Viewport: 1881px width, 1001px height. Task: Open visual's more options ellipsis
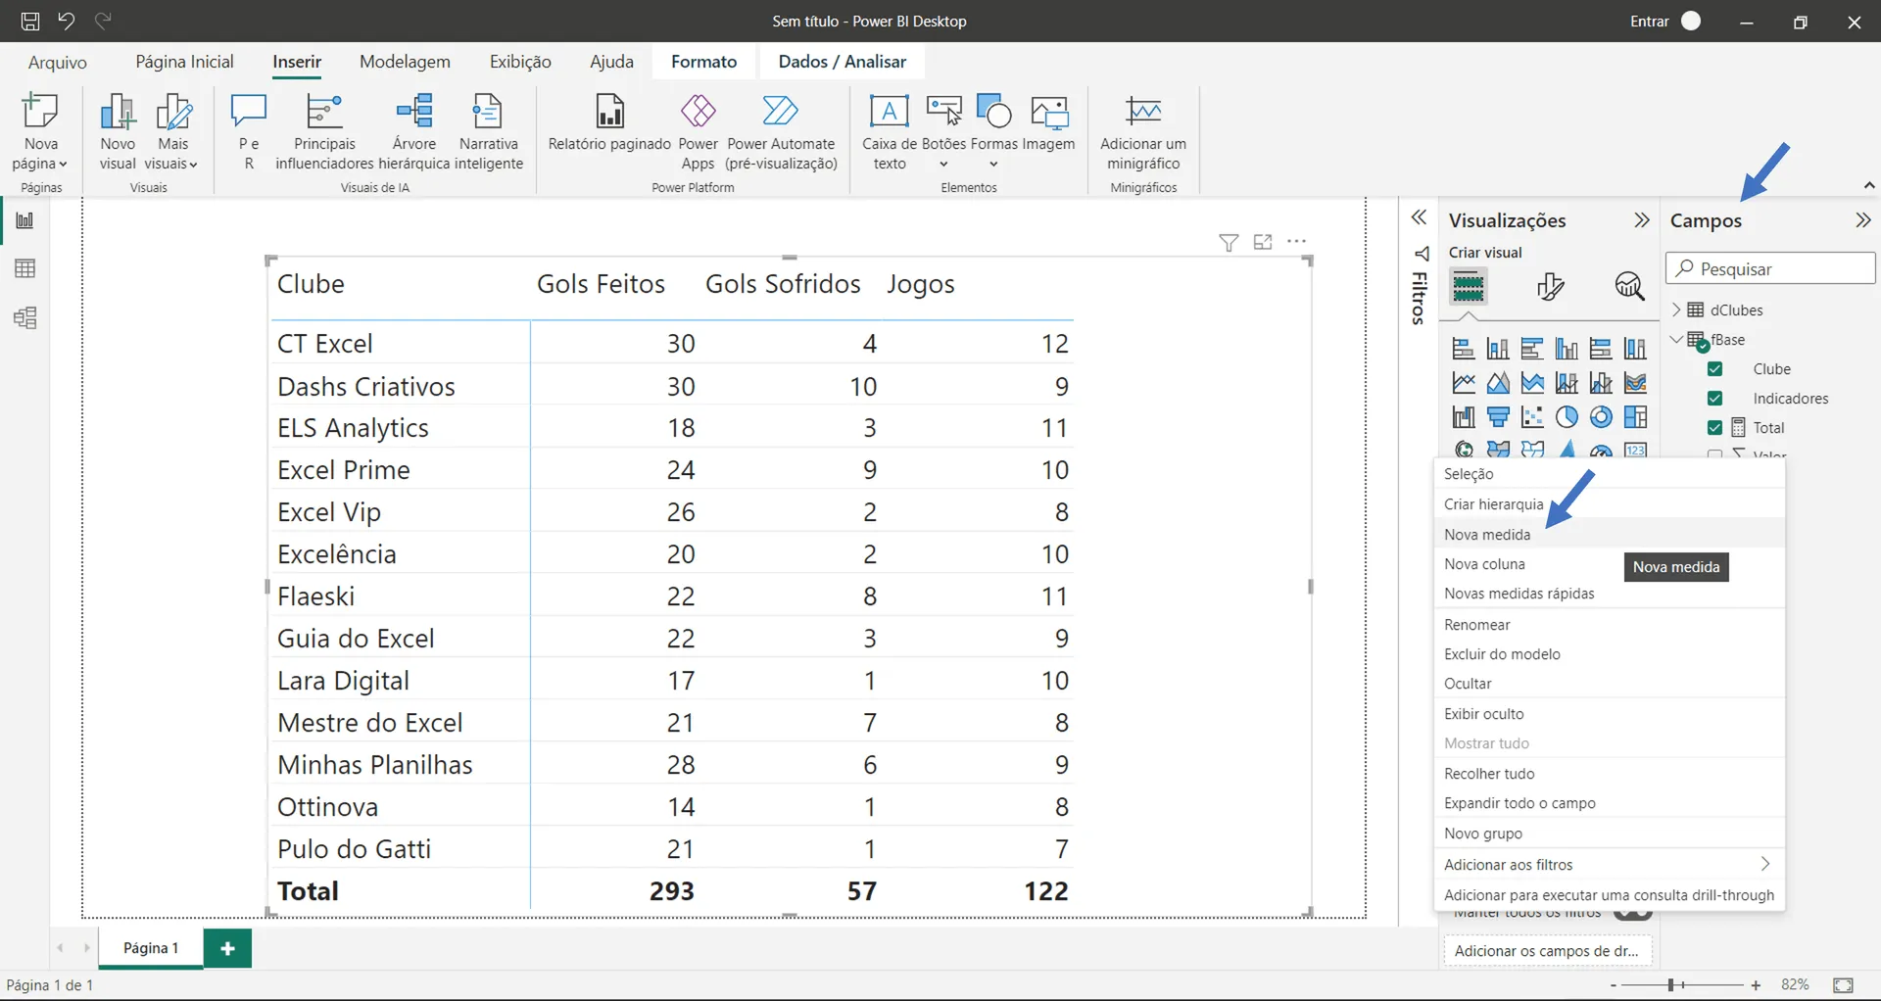tap(1297, 241)
